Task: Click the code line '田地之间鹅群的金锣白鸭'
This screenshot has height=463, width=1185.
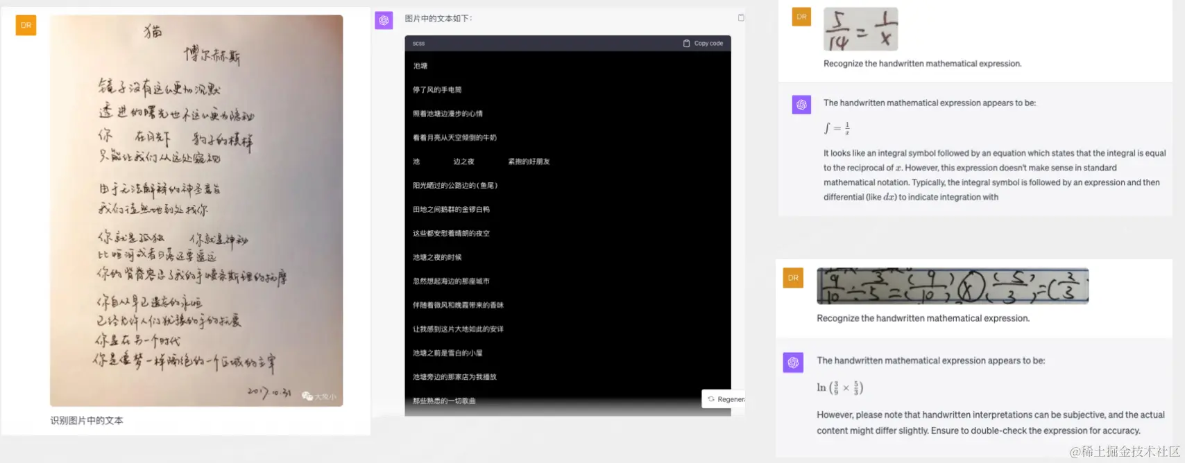Action: click(451, 209)
